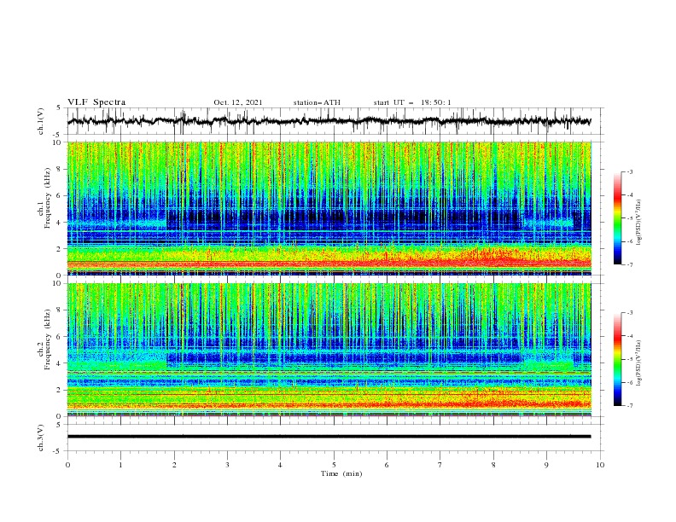Image resolution: width=676 pixels, height=522 pixels.
Task: Click the time axis tick label "3"
Action: [x=227, y=465]
